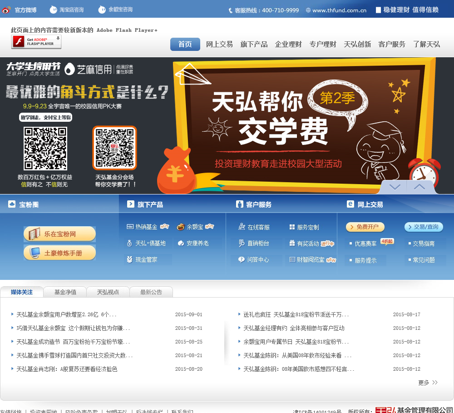Viewport: 454px width, 413px height.
Task: Open news 天弘基金余额宝用户数增至2.26亿
Action: click(66, 314)
